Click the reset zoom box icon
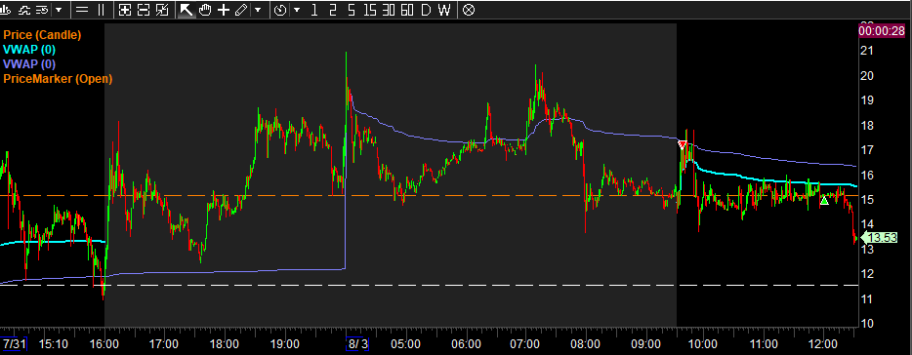The image size is (912, 355). tap(162, 10)
